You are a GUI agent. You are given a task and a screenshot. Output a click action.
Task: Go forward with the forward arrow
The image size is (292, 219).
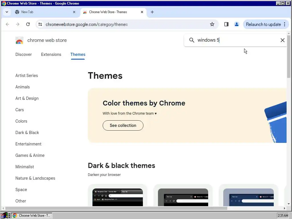[17, 24]
